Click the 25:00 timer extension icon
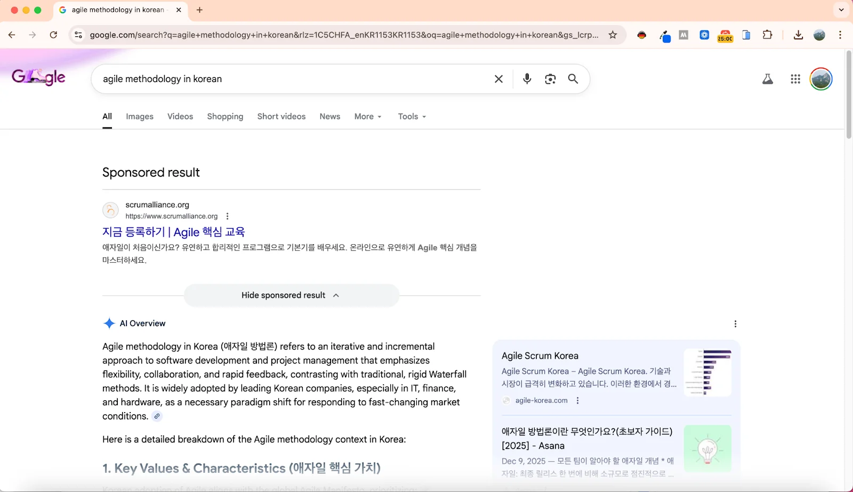The image size is (853, 492). pyautogui.click(x=725, y=35)
